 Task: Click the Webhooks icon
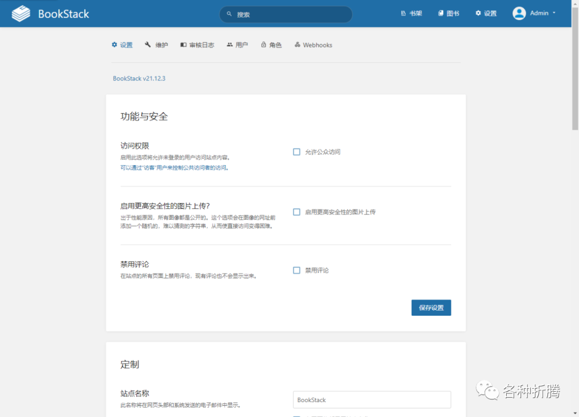point(297,44)
